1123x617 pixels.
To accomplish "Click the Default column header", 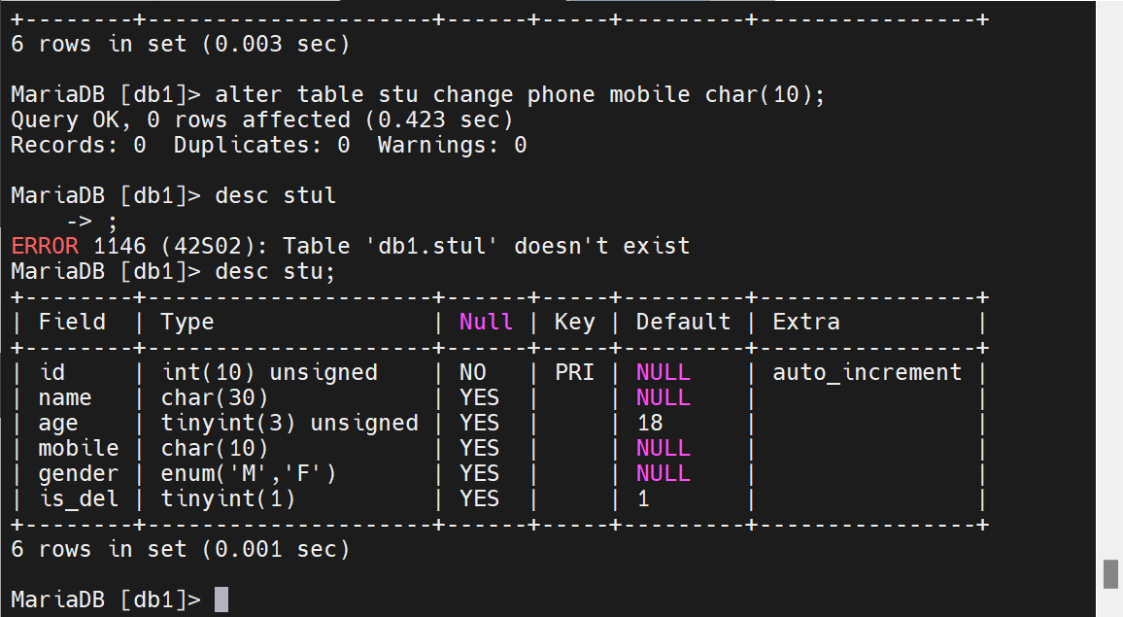I will [x=683, y=322].
